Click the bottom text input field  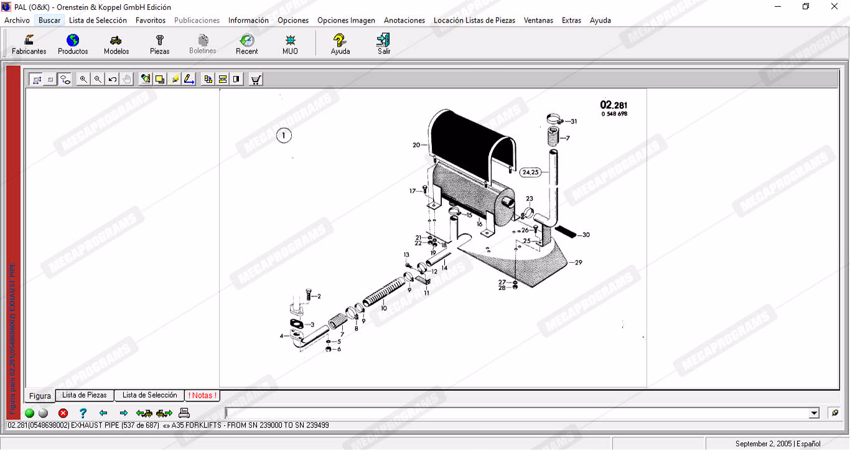(516, 413)
